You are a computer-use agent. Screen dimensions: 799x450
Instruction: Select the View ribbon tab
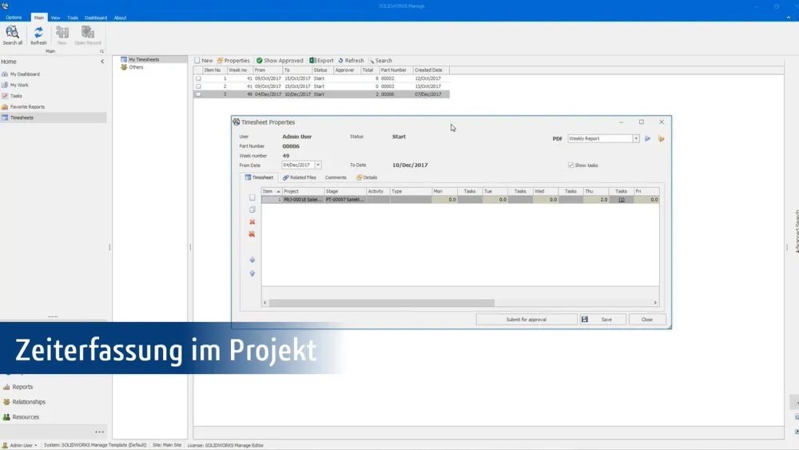(55, 18)
